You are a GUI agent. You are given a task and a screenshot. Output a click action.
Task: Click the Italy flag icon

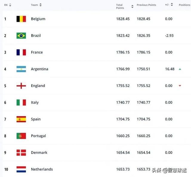[21, 102]
